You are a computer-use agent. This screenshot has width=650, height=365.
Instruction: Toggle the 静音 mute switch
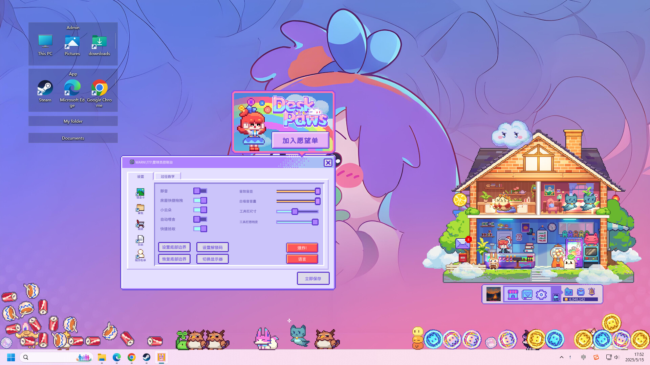coord(200,191)
